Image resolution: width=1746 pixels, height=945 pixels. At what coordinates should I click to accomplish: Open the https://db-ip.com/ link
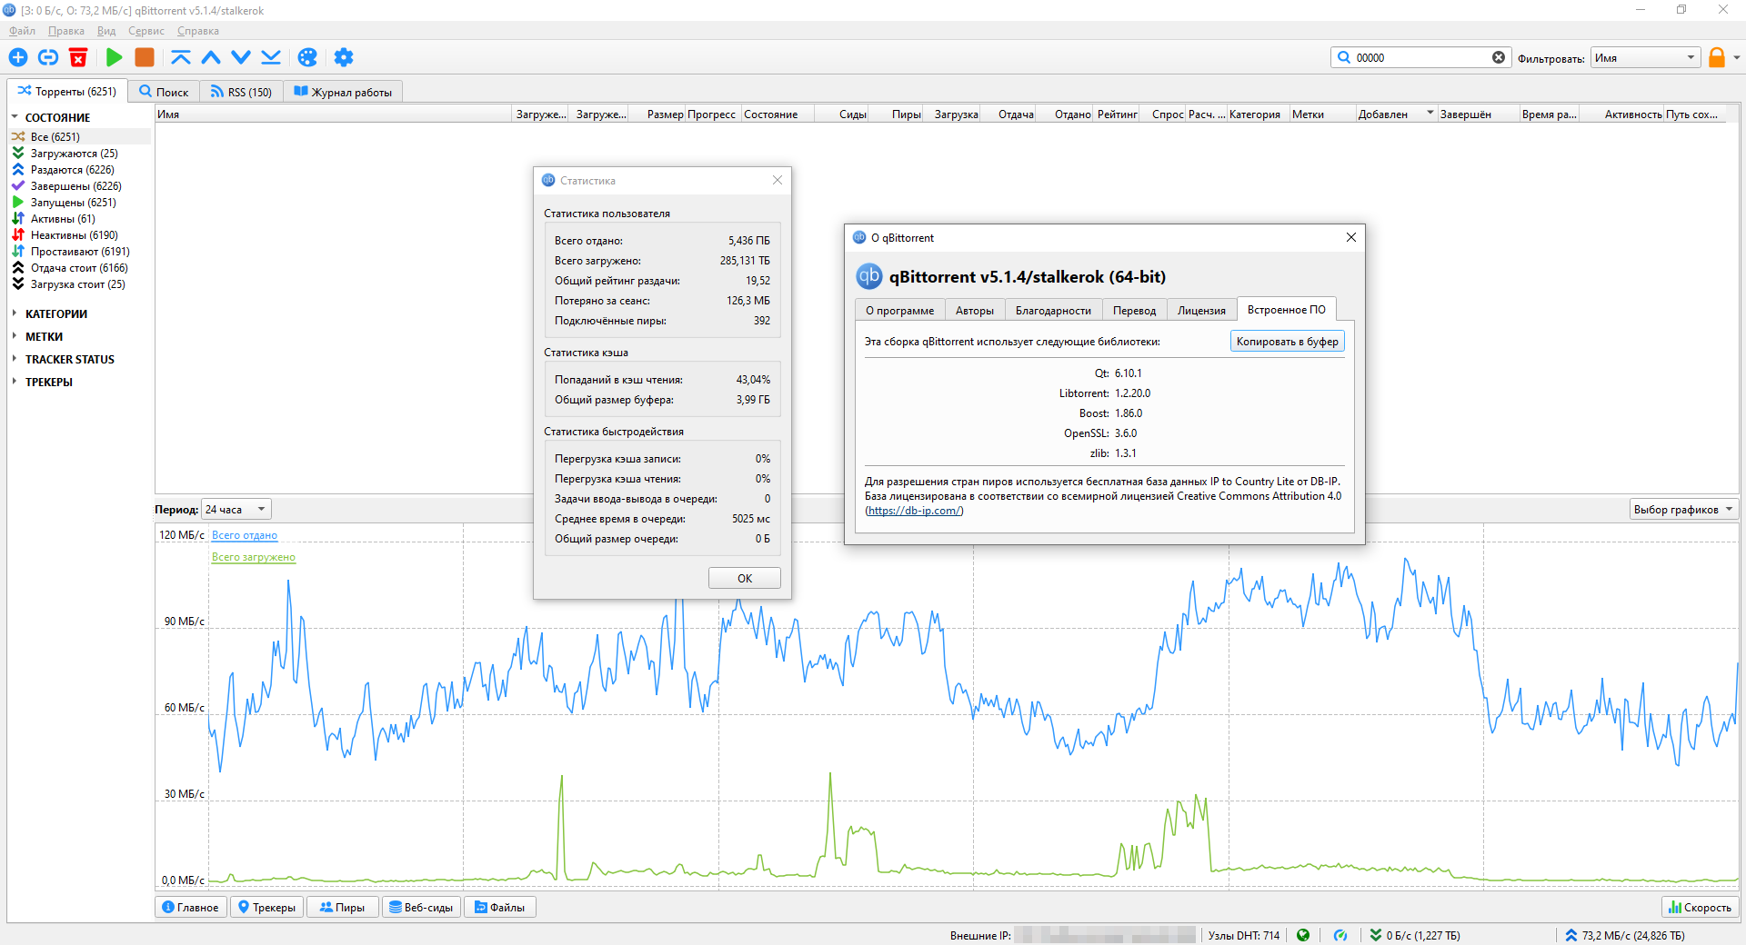click(914, 511)
